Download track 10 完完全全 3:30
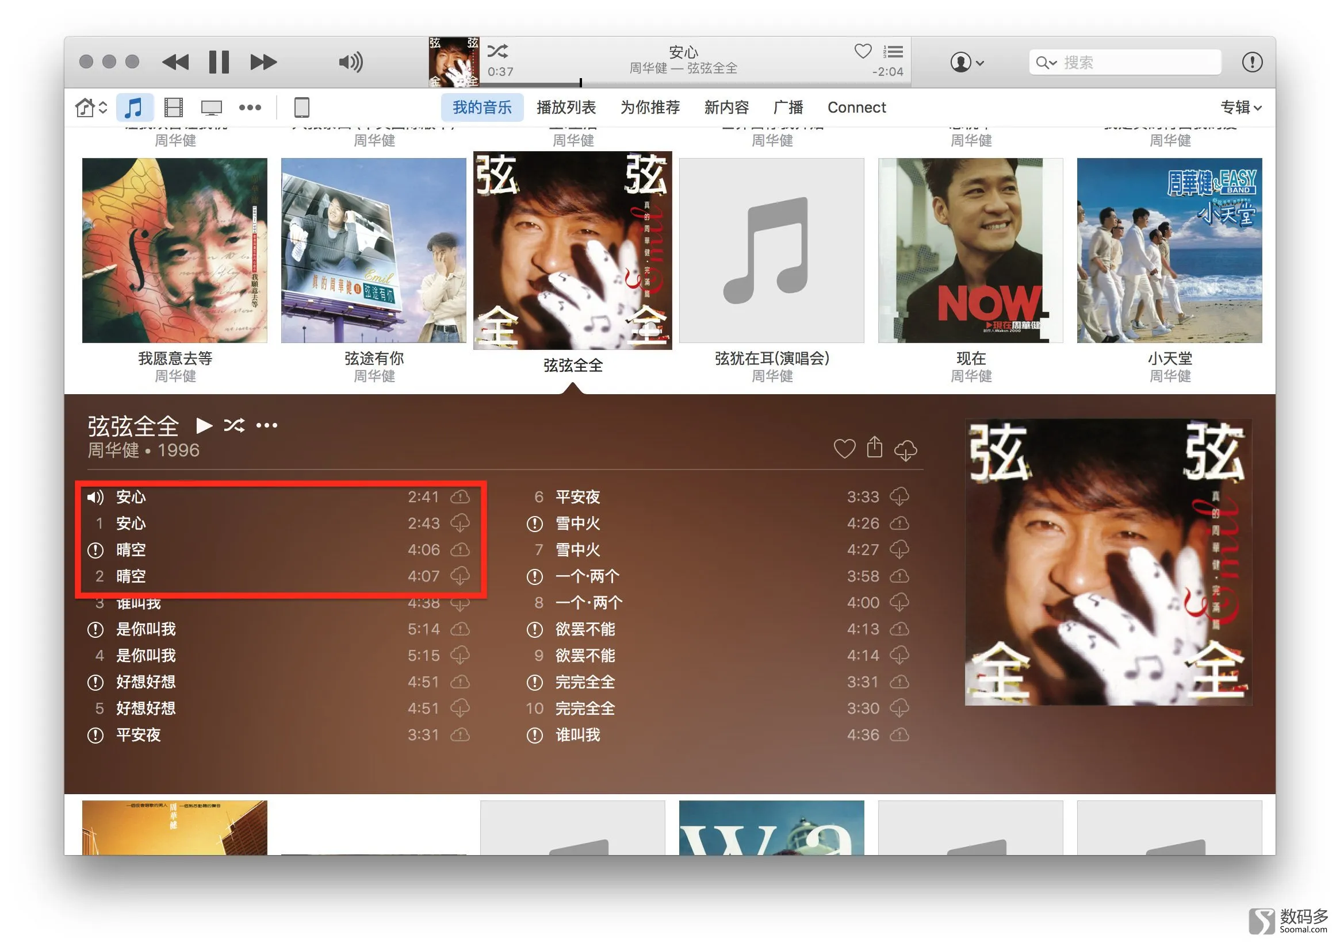This screenshot has height=947, width=1340. (899, 709)
